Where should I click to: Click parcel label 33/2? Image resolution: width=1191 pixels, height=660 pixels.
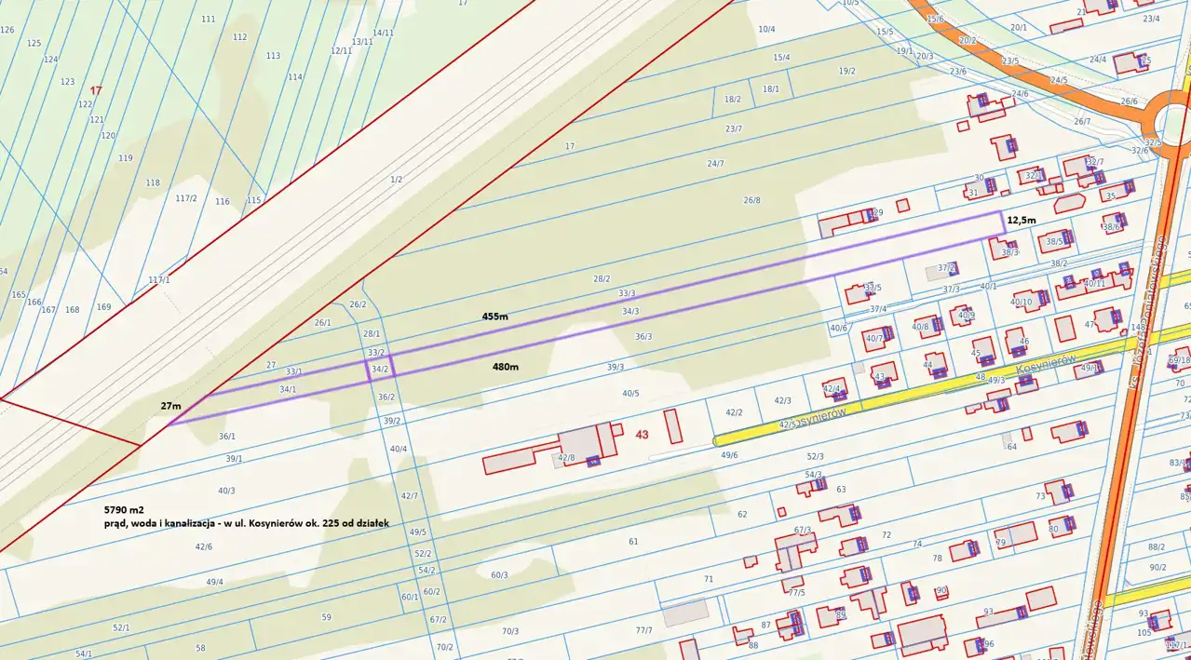[376, 353]
